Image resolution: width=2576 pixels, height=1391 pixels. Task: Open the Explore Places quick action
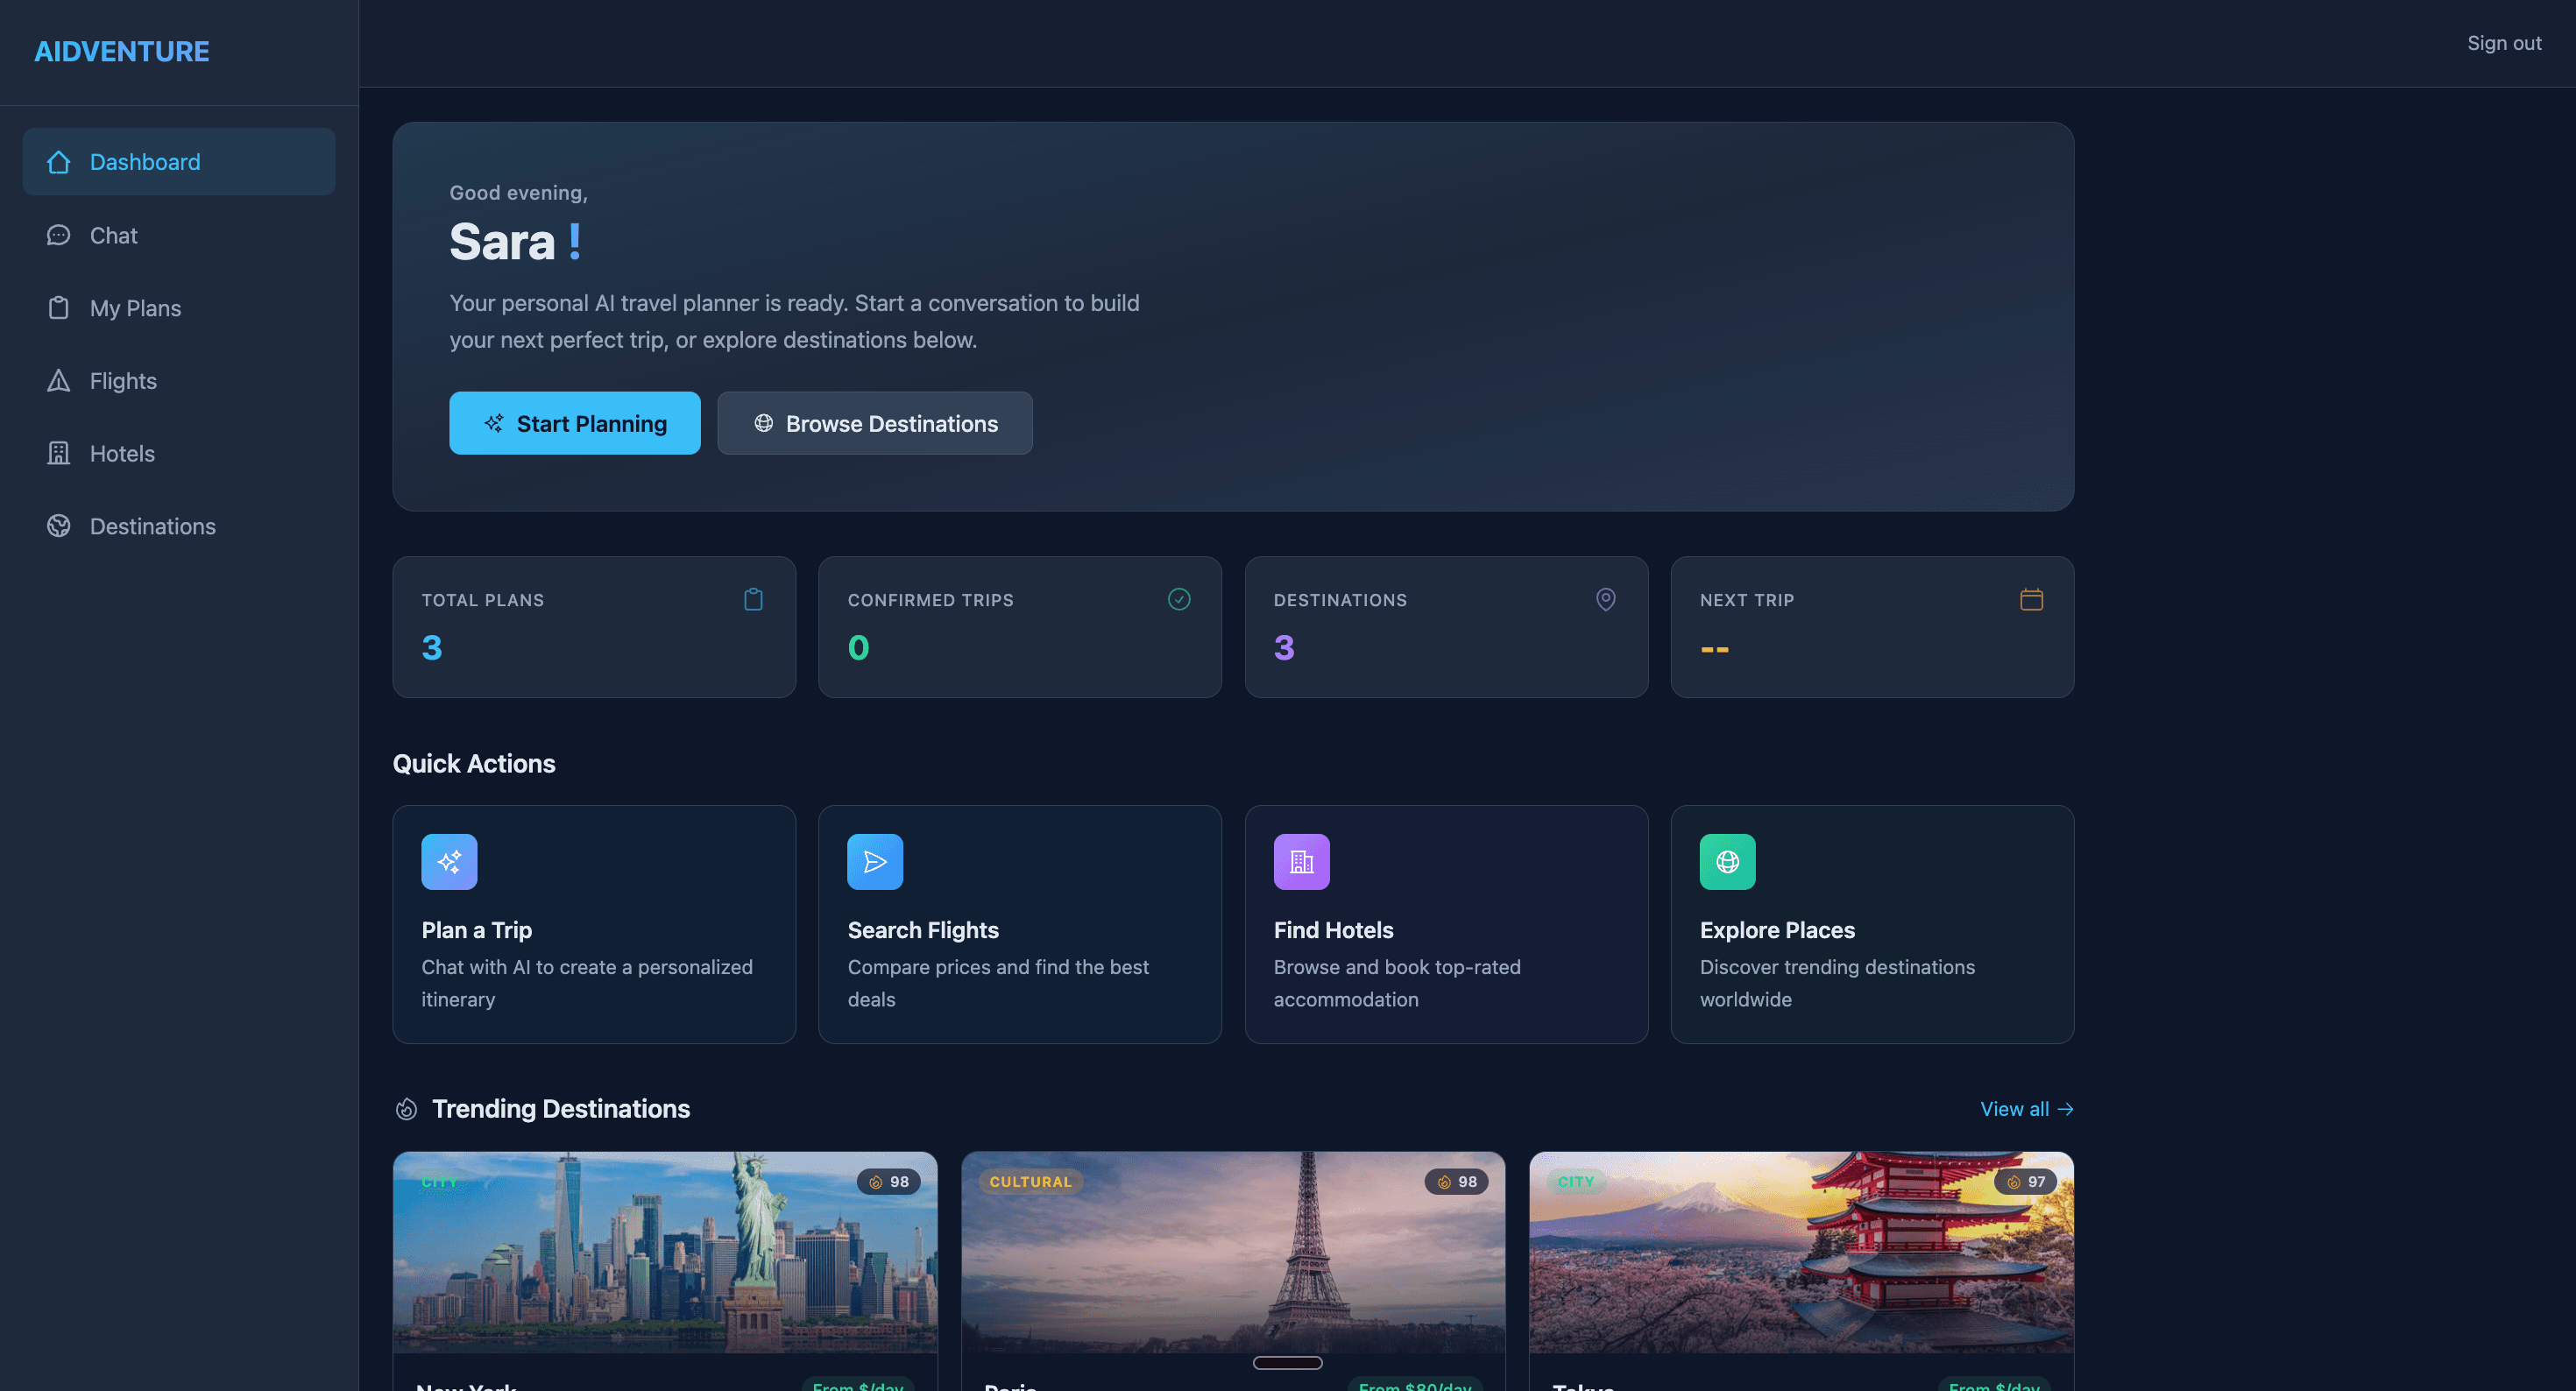pos(1872,925)
